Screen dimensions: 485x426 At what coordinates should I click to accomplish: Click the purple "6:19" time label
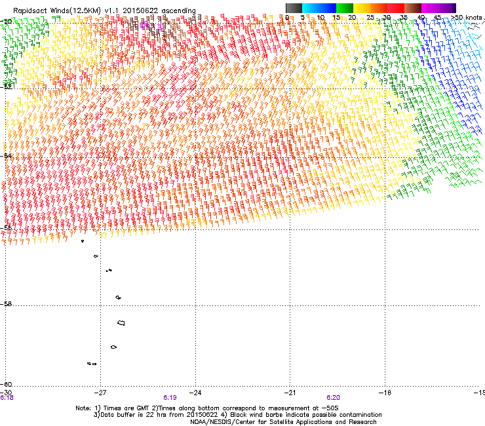[x=170, y=398]
